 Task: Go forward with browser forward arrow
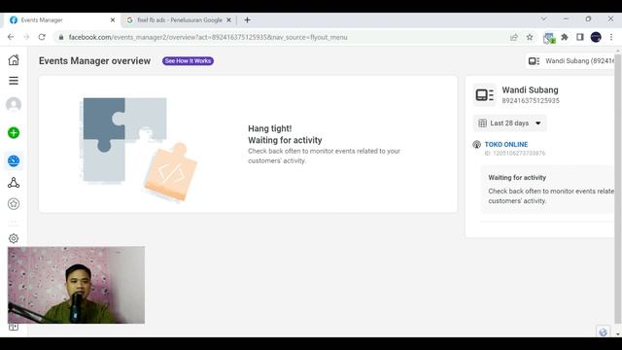(x=26, y=37)
